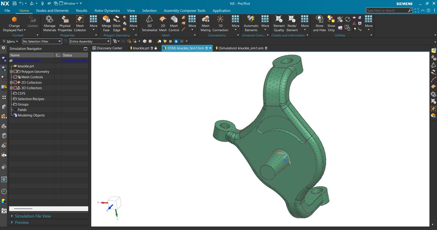Screen dimensions: 437x230
Task: Select the CSYS folder
Action: pyautogui.click(x=21, y=93)
